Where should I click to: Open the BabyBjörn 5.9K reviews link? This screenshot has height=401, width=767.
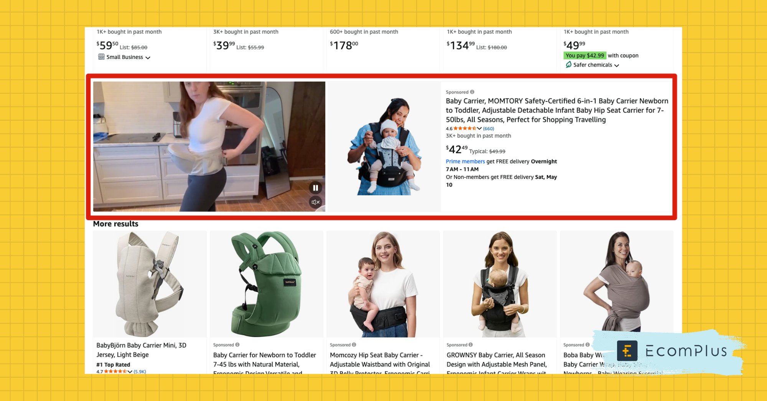140,372
